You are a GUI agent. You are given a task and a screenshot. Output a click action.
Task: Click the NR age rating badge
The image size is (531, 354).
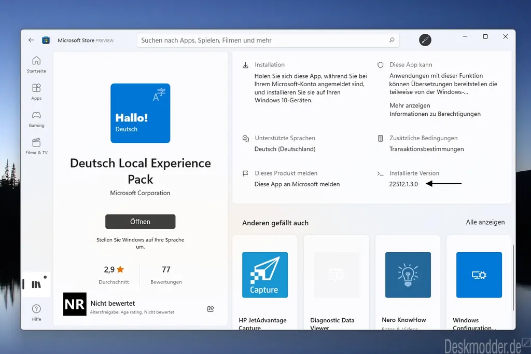[75, 304]
